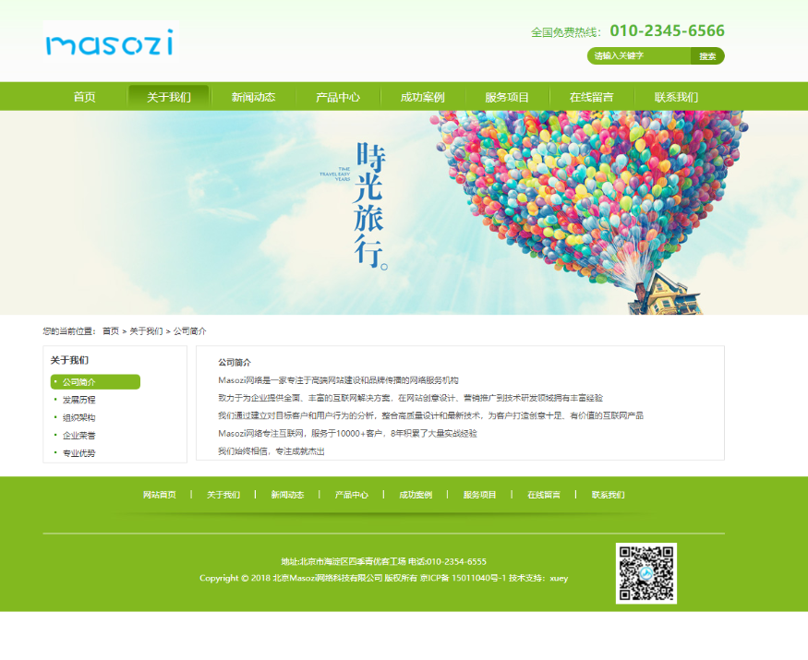The image size is (808, 660).
Task: Click the 公司简介 heading in the content panel
Action: coord(235,363)
